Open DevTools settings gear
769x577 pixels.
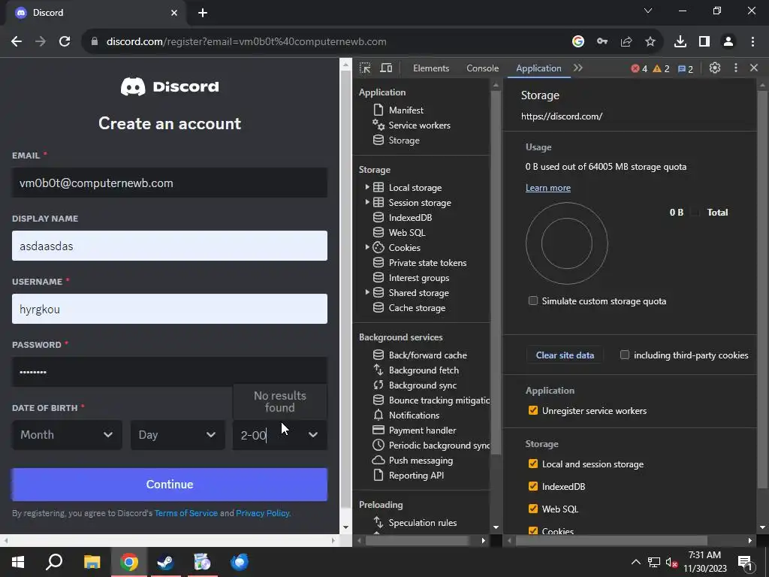tap(715, 68)
